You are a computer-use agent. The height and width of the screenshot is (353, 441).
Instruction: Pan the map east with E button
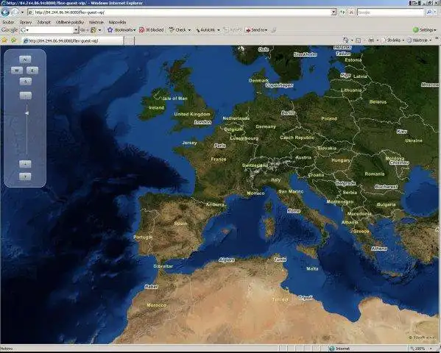(x=32, y=71)
